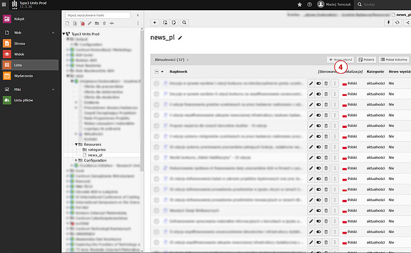The height and width of the screenshot is (253, 411).
Task: Click the Widok view module
Action: [x=19, y=54]
